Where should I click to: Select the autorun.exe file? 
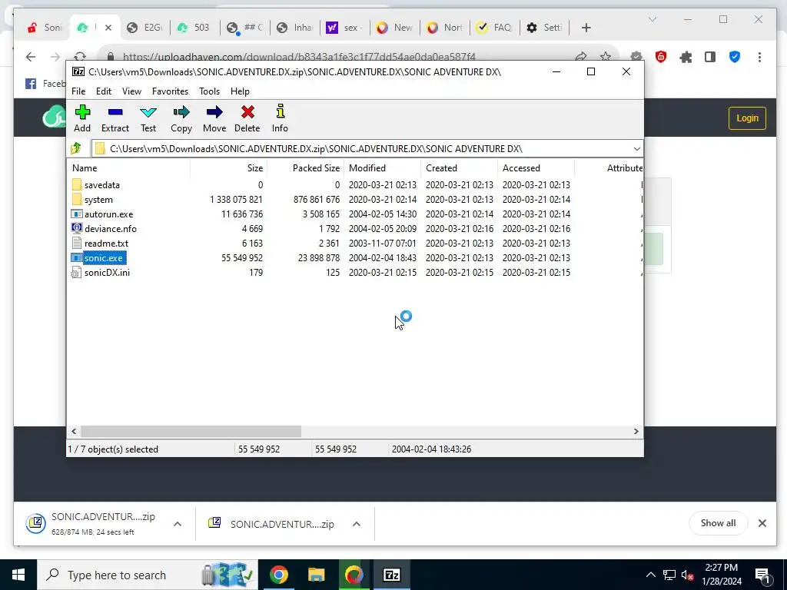108,214
